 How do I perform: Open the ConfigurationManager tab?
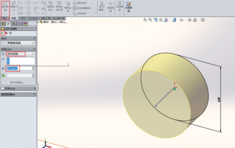[x=14, y=24]
